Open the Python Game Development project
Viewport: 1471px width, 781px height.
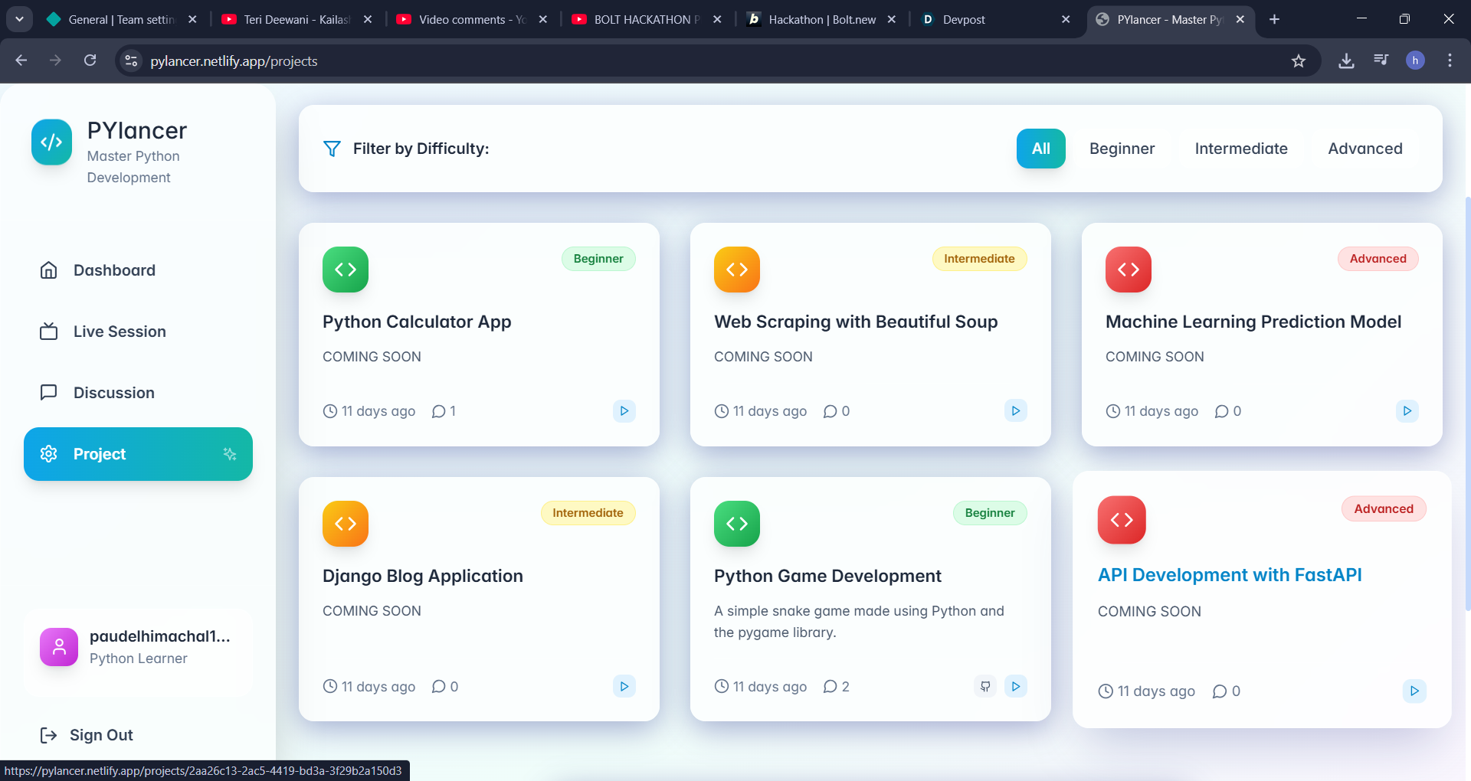[827, 576]
